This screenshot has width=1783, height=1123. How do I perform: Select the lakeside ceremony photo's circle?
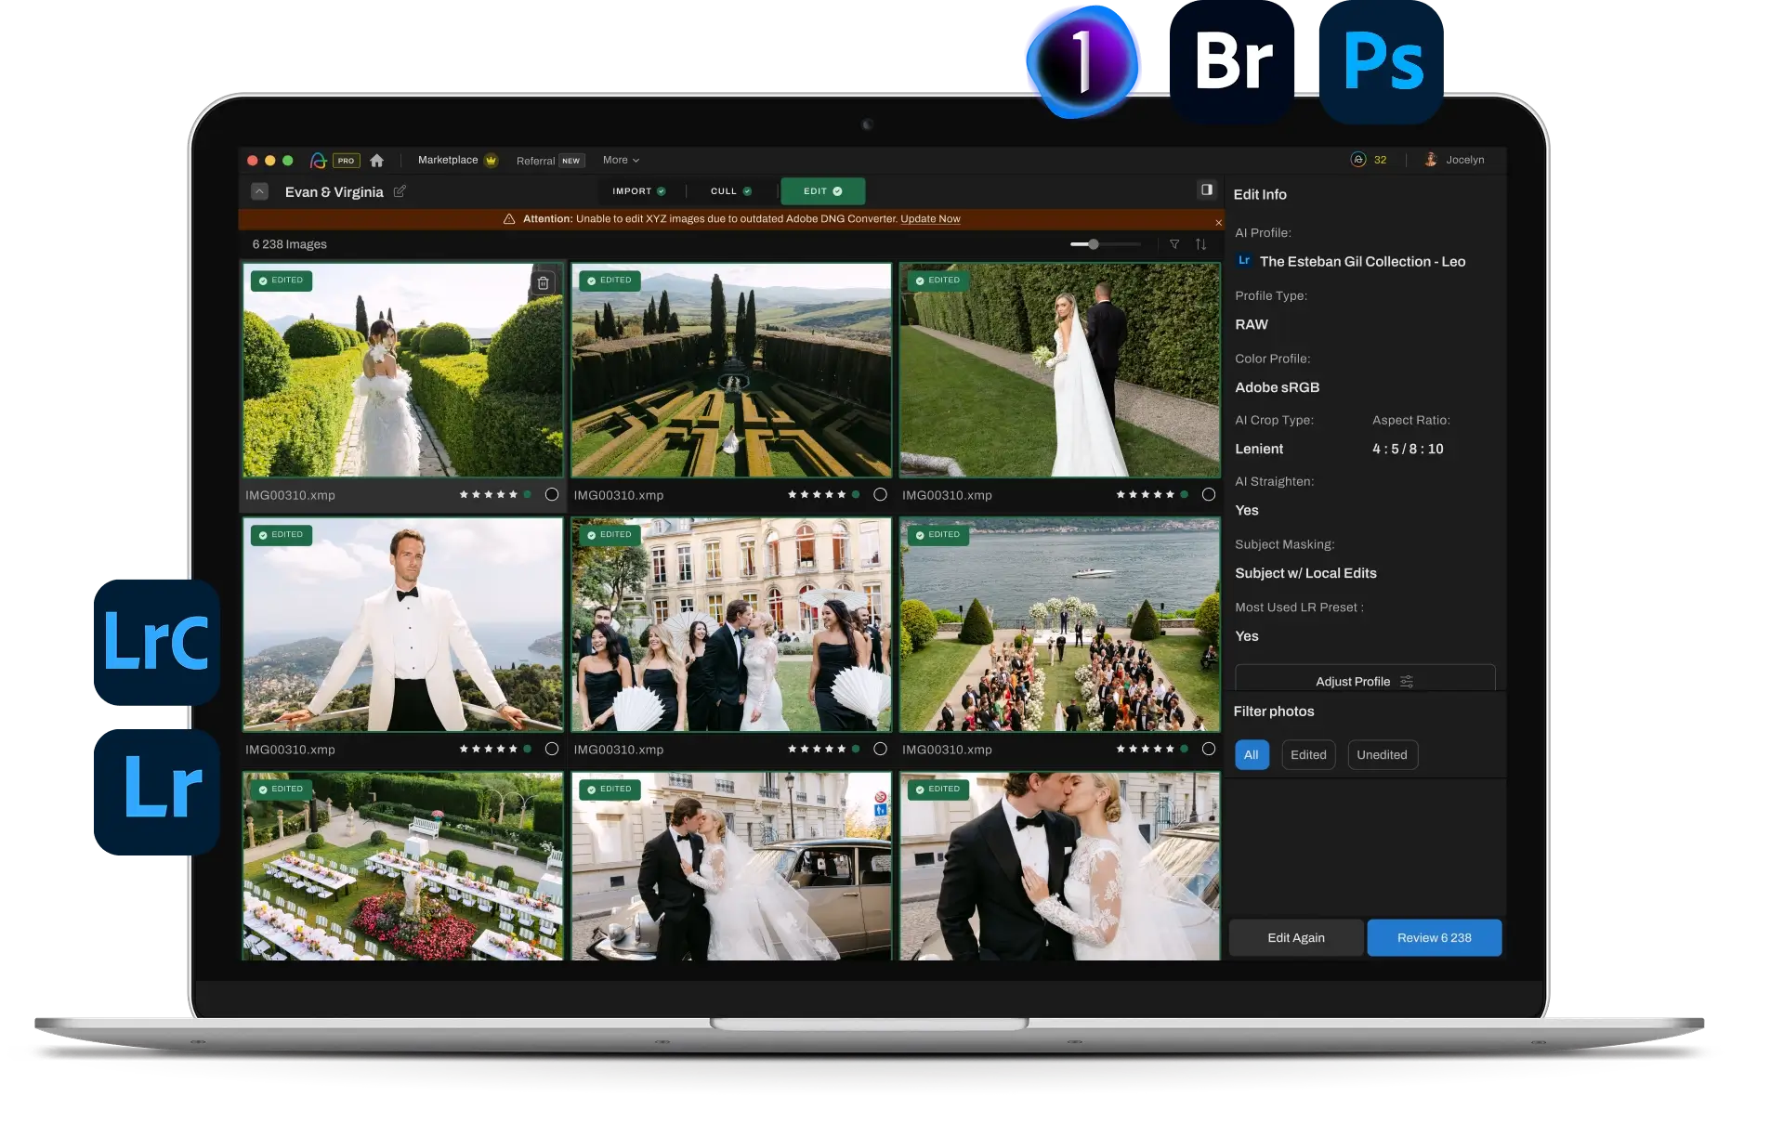click(x=1209, y=750)
